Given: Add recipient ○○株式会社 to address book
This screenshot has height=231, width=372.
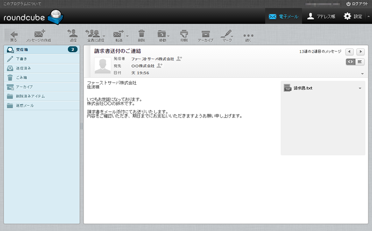Looking at the screenshot, I should pyautogui.click(x=160, y=65).
